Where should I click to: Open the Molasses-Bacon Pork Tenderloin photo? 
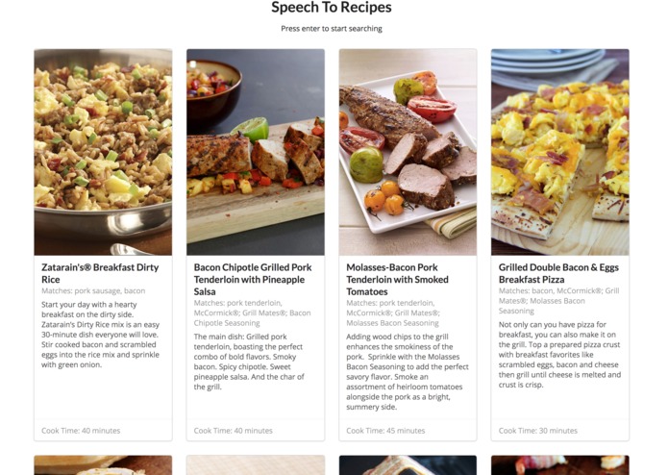click(x=408, y=152)
